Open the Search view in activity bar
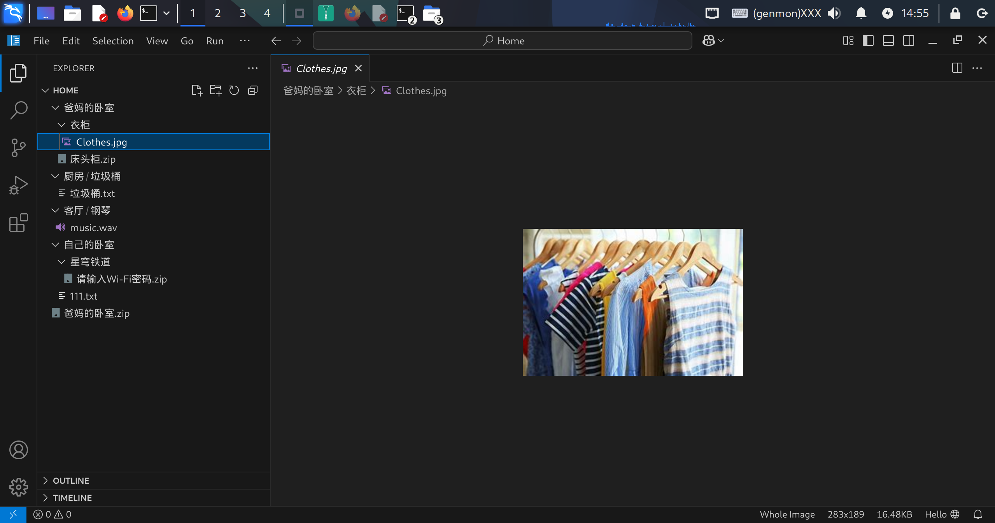995x523 pixels. (18, 110)
